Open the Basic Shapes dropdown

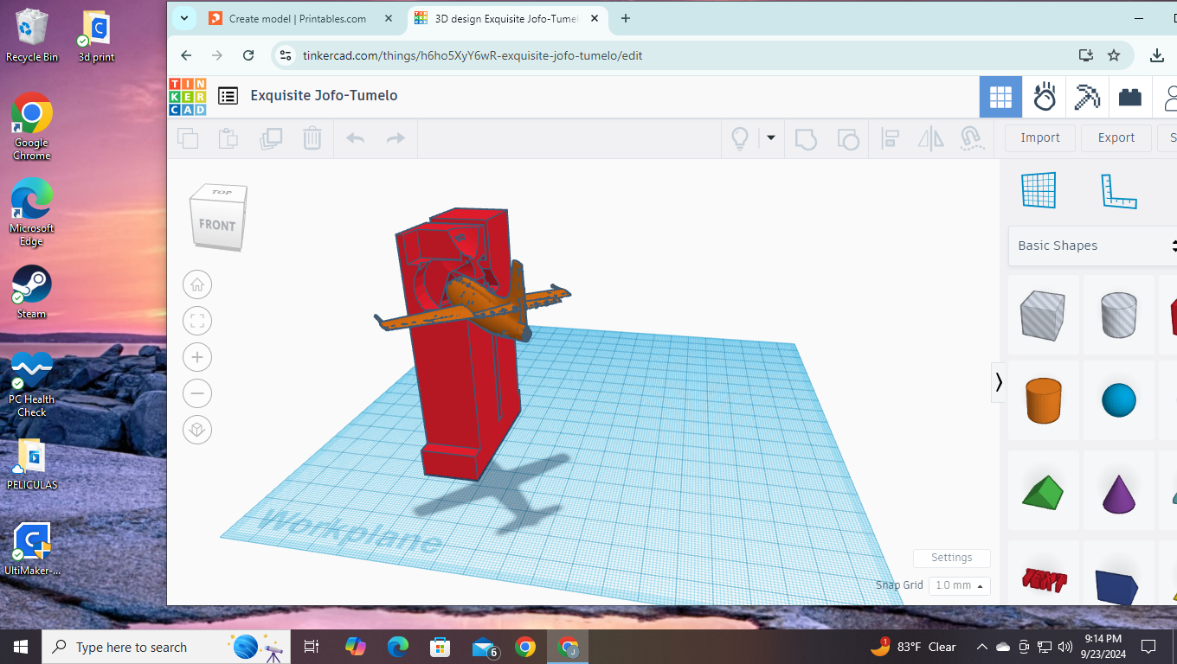pos(1093,246)
